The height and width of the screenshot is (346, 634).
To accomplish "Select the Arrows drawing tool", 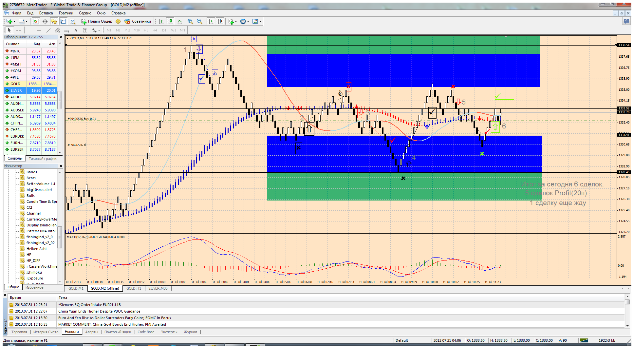I will 94,30.
